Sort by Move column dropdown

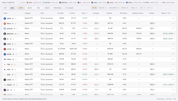85,13
